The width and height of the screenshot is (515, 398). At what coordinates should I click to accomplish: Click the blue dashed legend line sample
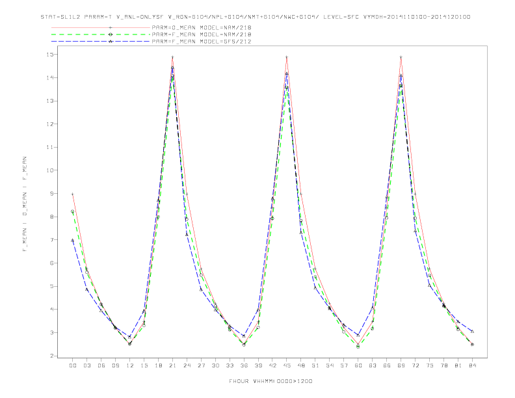(x=101, y=42)
